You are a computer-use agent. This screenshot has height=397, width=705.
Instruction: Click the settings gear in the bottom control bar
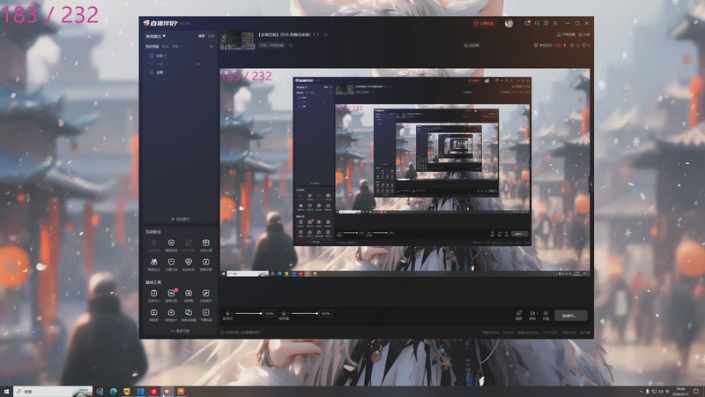pos(545,313)
